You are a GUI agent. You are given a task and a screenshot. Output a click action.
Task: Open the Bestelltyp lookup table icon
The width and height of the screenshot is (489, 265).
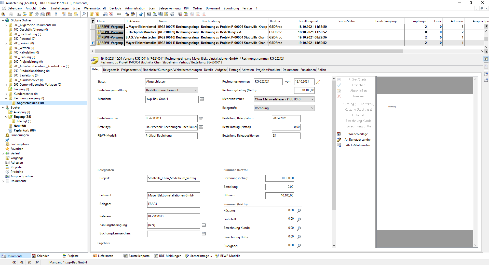(201, 127)
